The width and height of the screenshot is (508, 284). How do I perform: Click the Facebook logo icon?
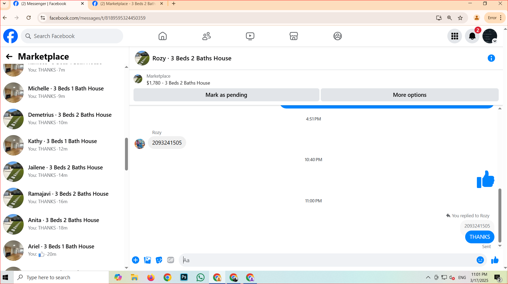click(x=11, y=36)
